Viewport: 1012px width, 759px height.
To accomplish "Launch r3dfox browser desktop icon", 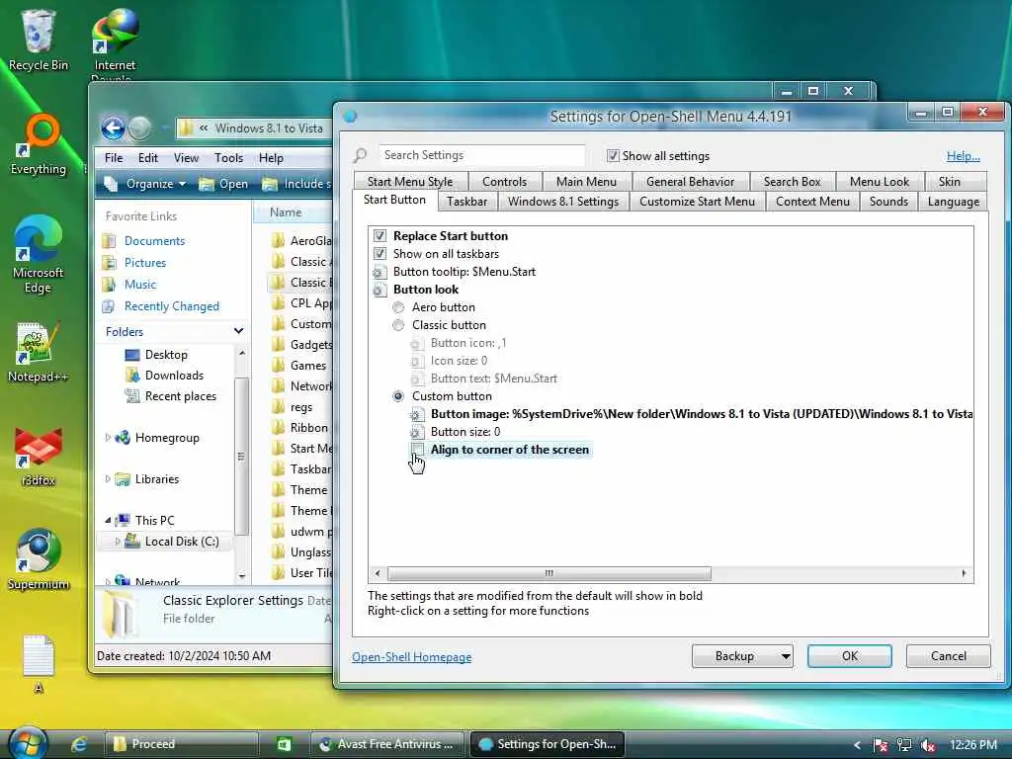I will pos(39,456).
